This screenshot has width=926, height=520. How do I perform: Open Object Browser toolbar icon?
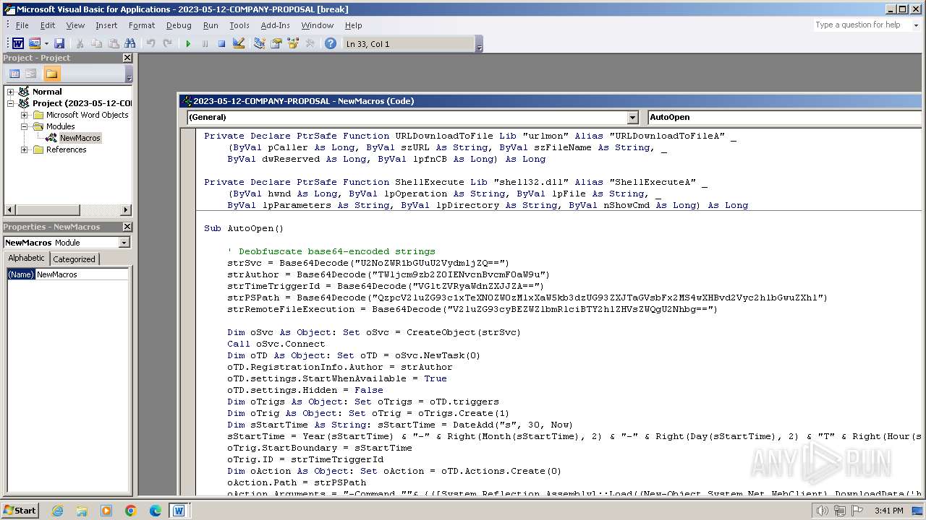[293, 44]
